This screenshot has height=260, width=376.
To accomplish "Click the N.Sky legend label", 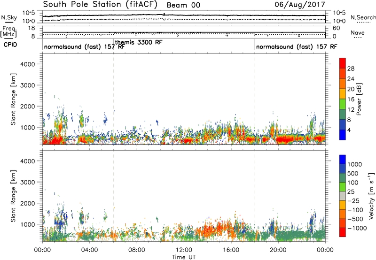I will pos(9,17).
